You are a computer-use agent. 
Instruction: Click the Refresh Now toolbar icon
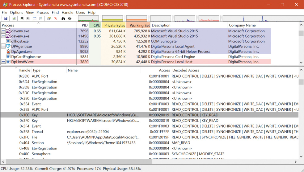click(x=14, y=18)
